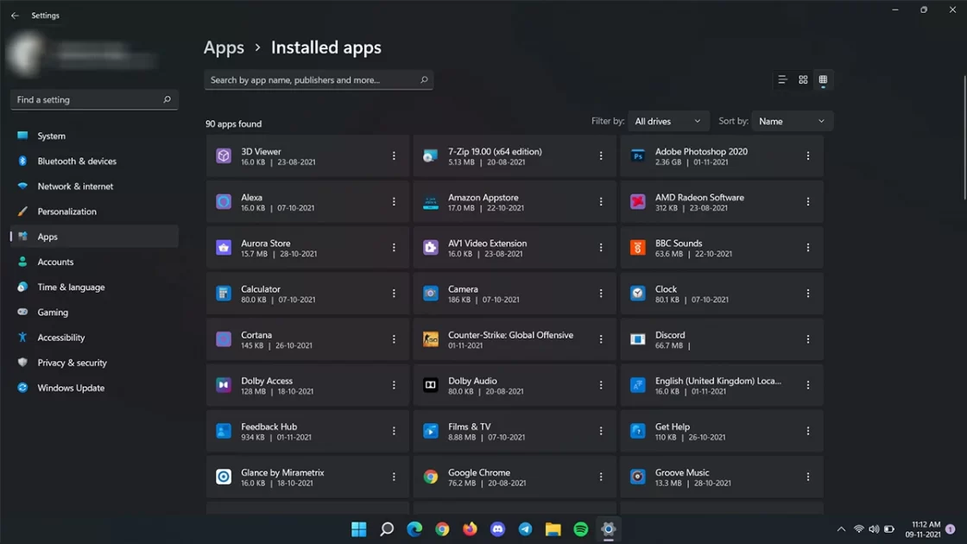
Task: Click the Apps breadcrumb link
Action: coord(224,47)
